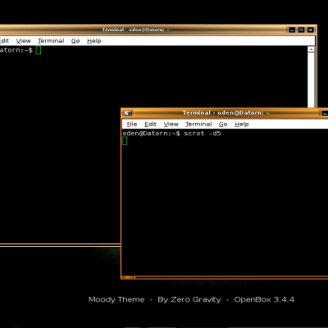Viewport: 328px width, 328px height.
Task: Open Edit menu in front terminal
Action: click(150, 124)
